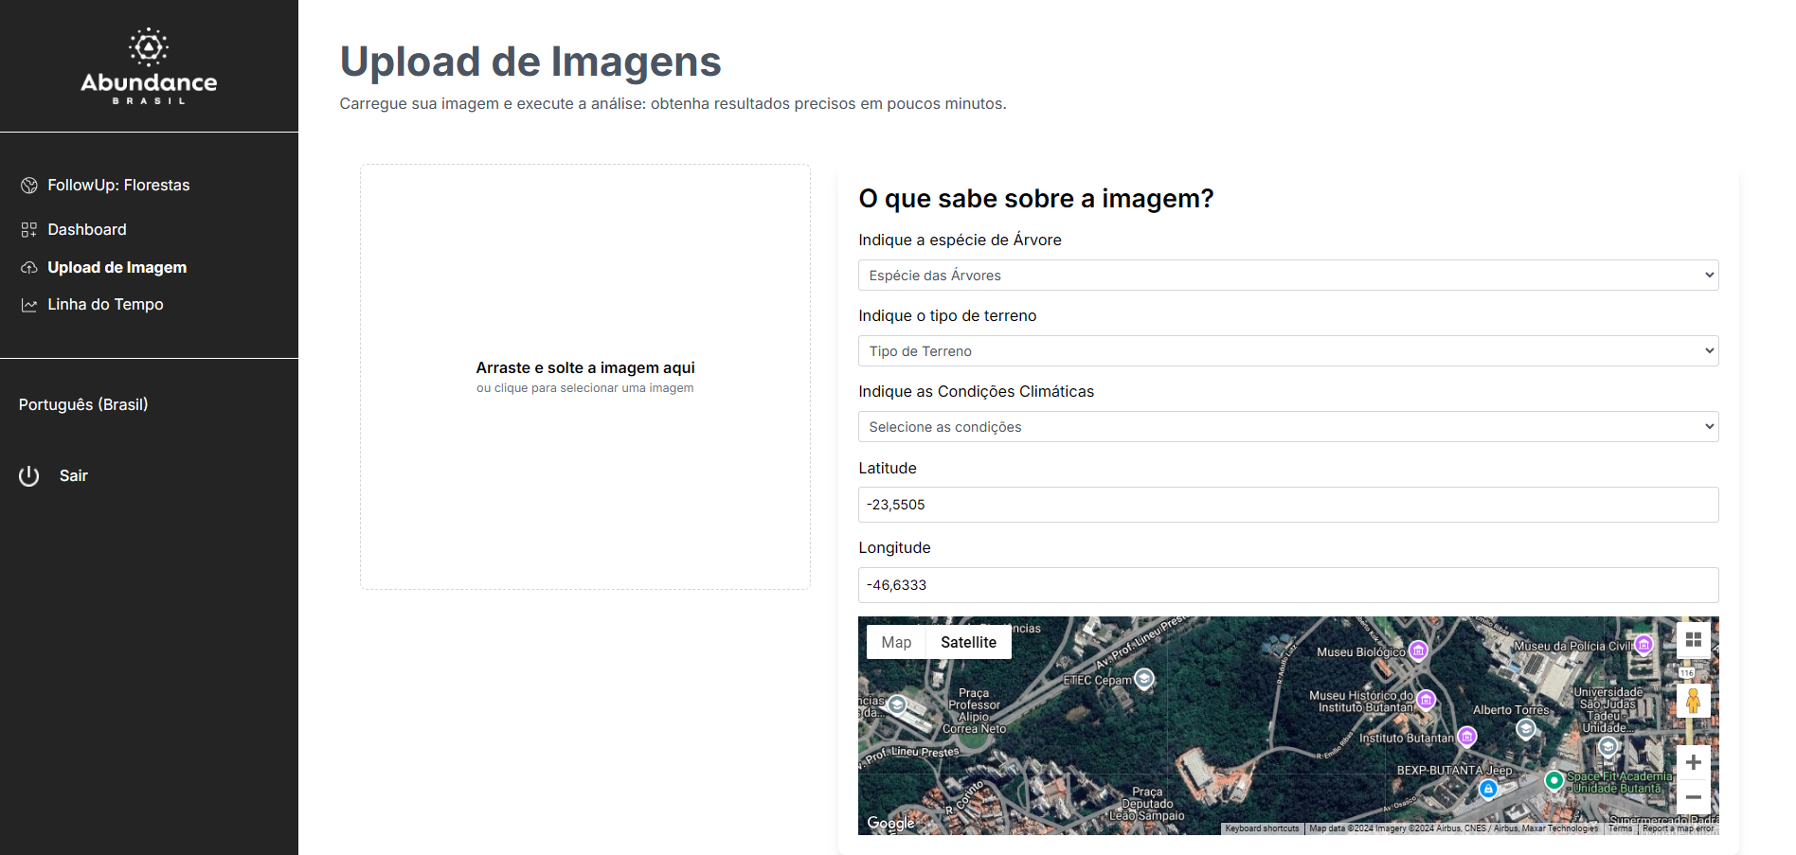
Task: Zoom in on the map
Action: pyautogui.click(x=1694, y=762)
